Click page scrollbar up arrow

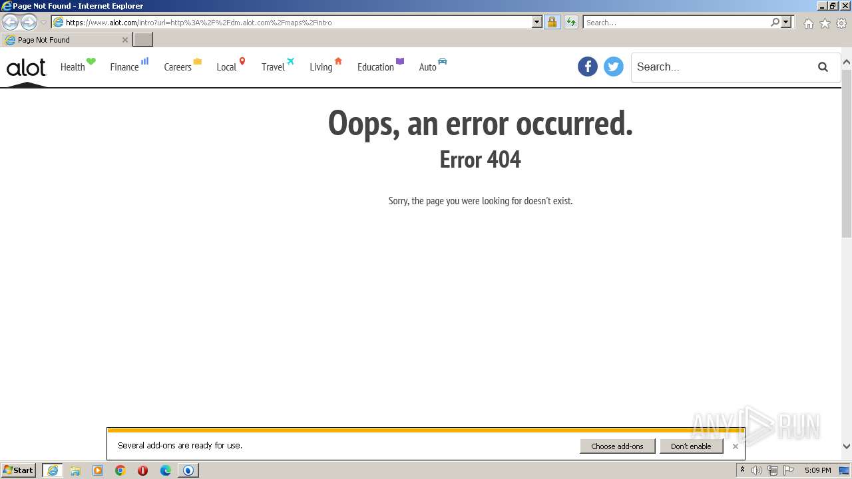(x=847, y=63)
